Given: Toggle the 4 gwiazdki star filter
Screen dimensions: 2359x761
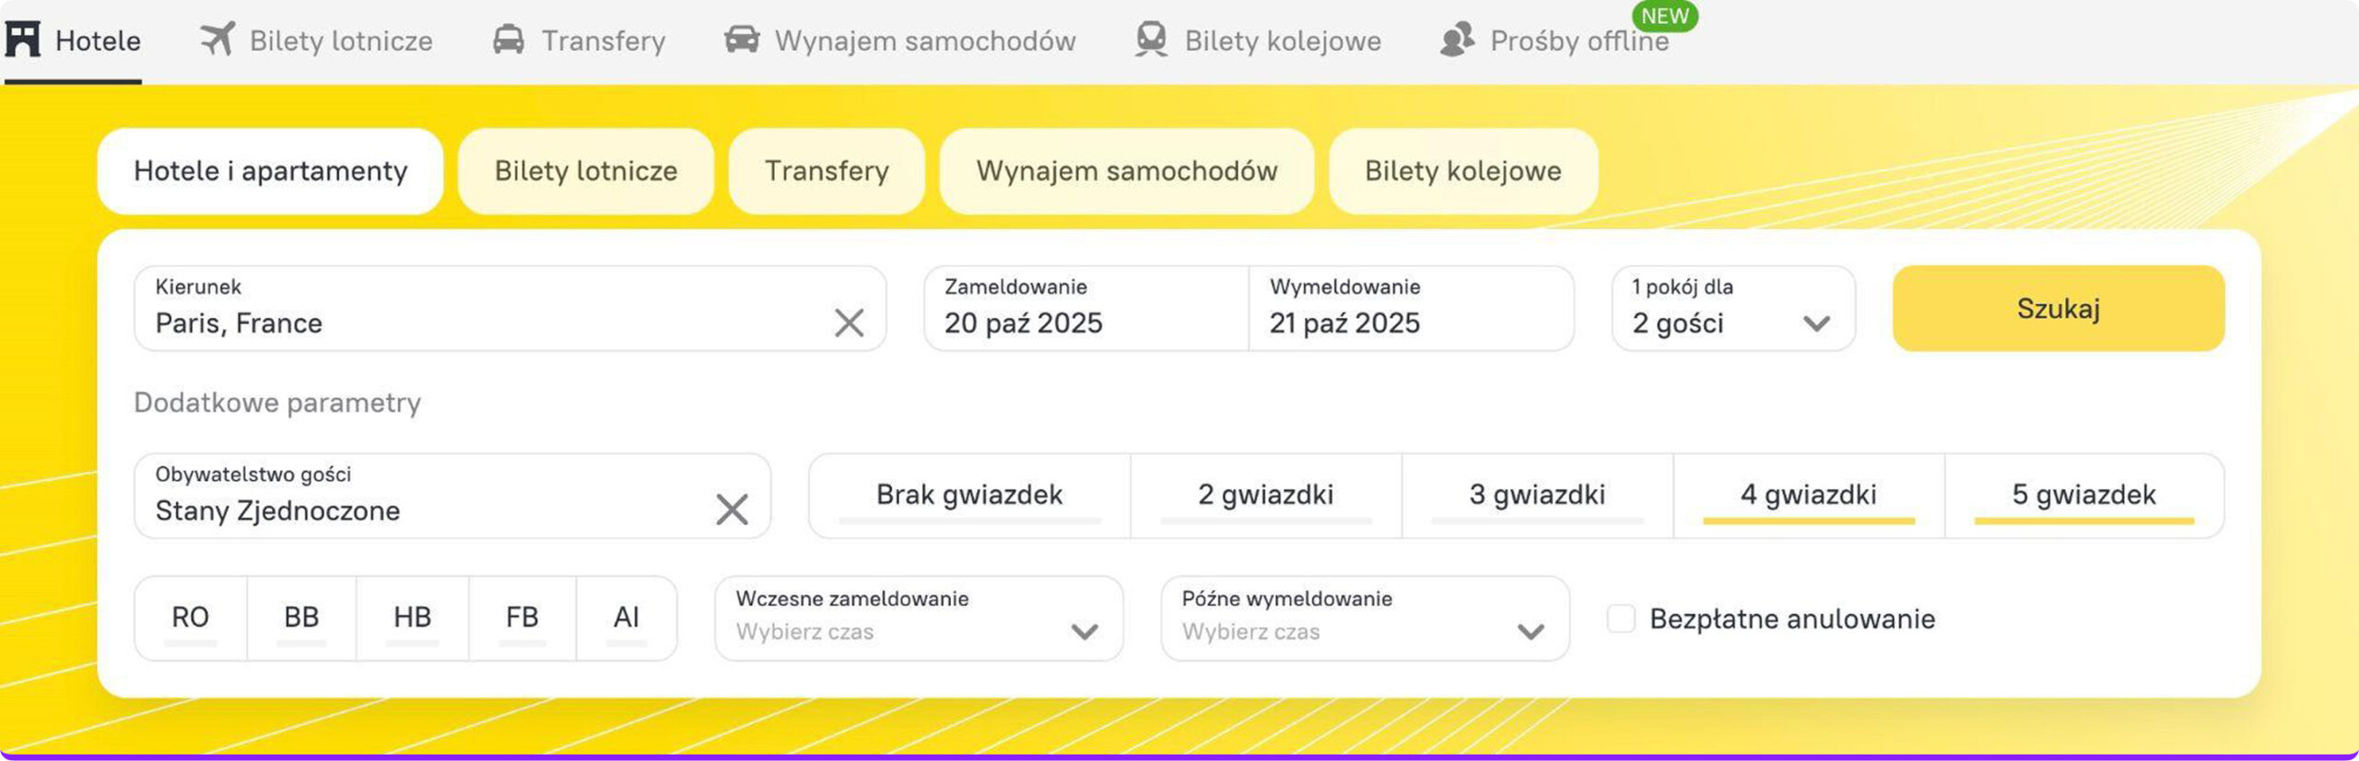Looking at the screenshot, I should 1808,495.
